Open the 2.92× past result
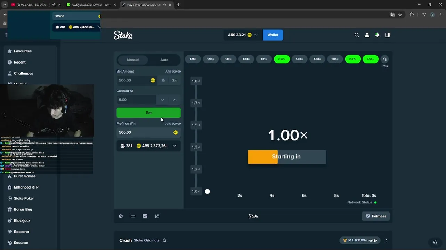This screenshot has width=446, height=250. [x=282, y=59]
